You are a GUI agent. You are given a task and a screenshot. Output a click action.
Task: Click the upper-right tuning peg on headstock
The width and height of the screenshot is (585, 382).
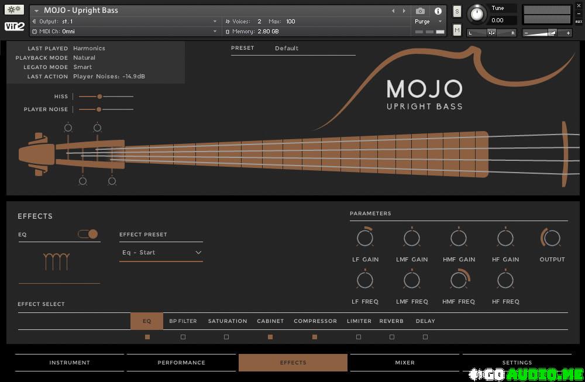(97, 128)
